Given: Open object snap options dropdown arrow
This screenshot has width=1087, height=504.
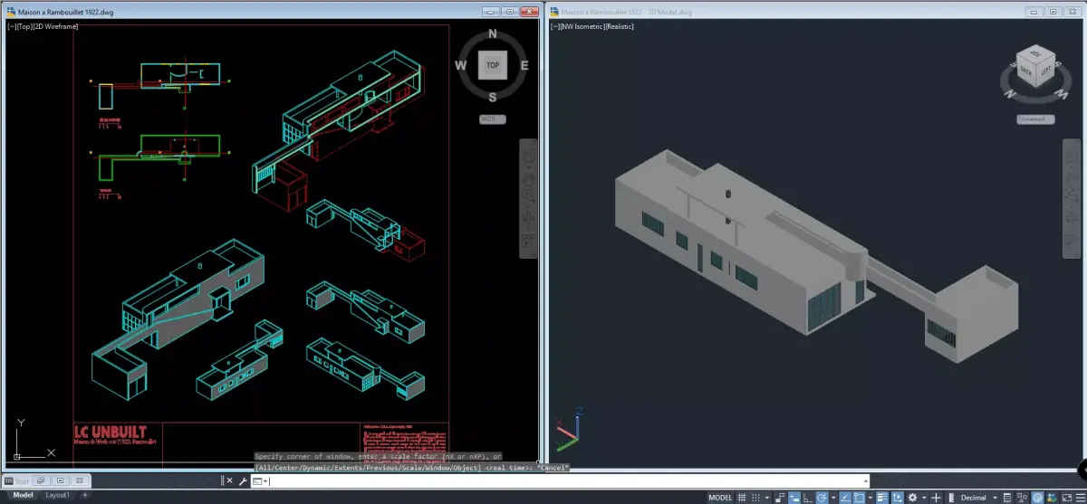Looking at the screenshot, I should (x=871, y=497).
